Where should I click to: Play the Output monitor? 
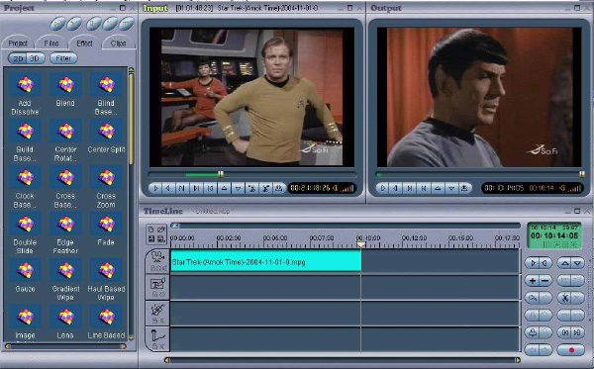tap(383, 188)
